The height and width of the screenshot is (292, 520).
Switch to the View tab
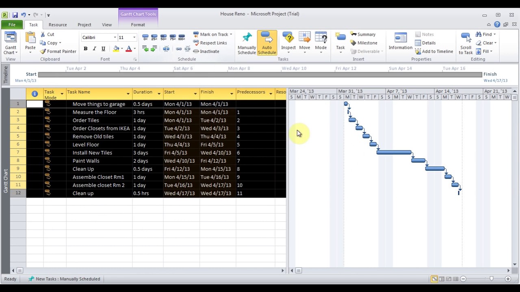(107, 25)
